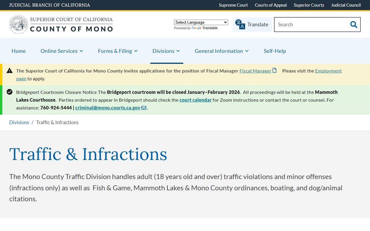Click the checkmark circle notice icon
Screen dimensions: 370x231
point(10,92)
